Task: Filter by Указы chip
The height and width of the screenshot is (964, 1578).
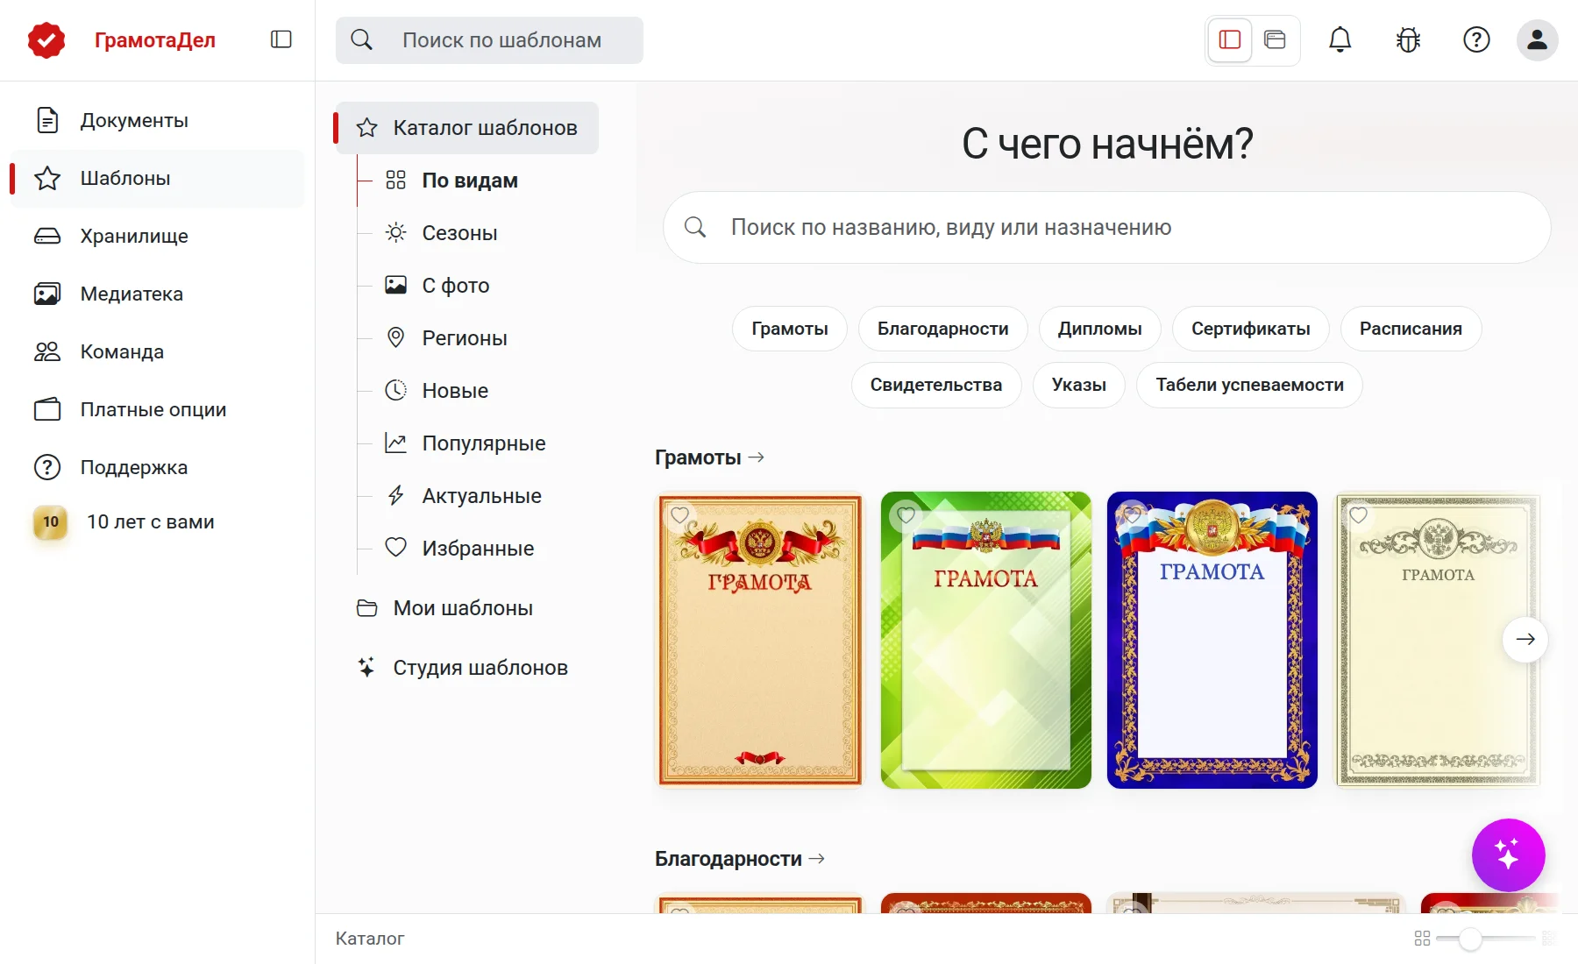Action: [x=1079, y=385]
